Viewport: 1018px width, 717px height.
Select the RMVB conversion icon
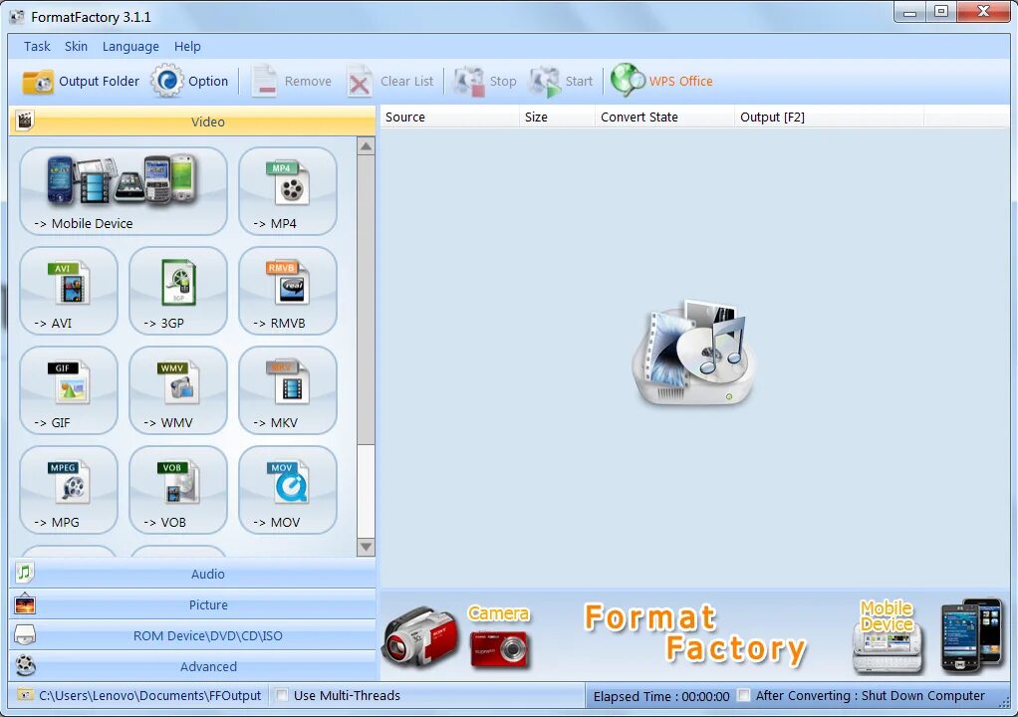[288, 291]
